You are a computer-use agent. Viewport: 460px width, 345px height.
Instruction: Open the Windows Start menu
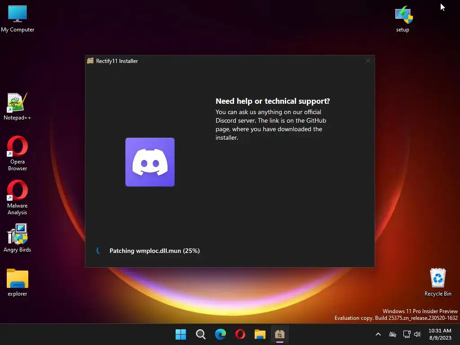(x=181, y=334)
